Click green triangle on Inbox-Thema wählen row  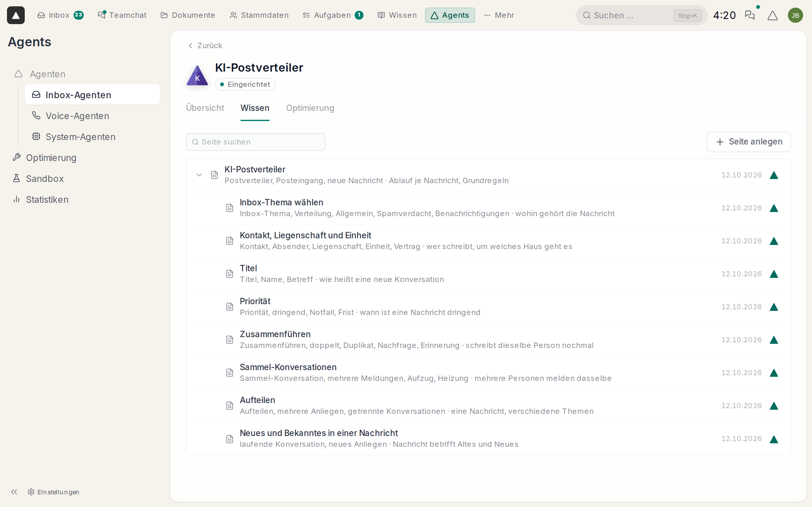click(x=774, y=208)
